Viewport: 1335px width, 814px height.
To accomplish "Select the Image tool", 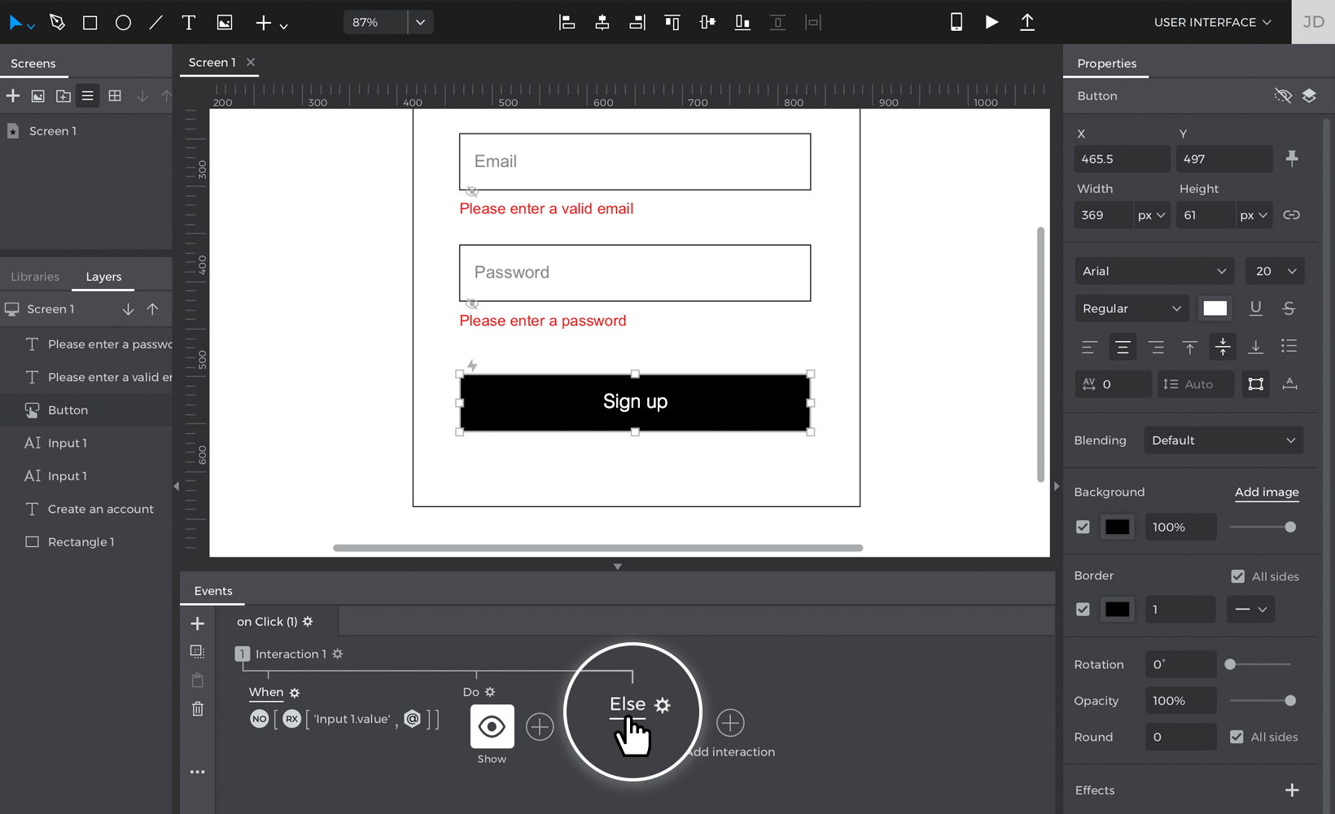I will pyautogui.click(x=225, y=23).
